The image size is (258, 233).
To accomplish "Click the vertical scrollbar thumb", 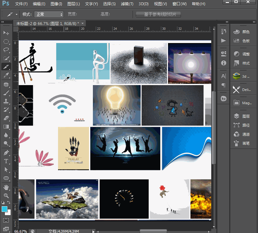I will (x=214, y=127).
